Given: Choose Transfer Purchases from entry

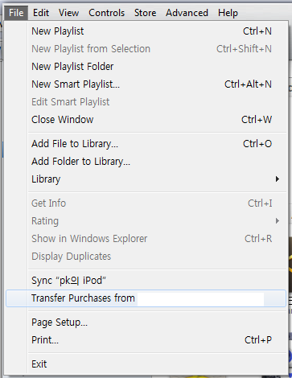Looking at the screenshot, I should click(x=146, y=298).
